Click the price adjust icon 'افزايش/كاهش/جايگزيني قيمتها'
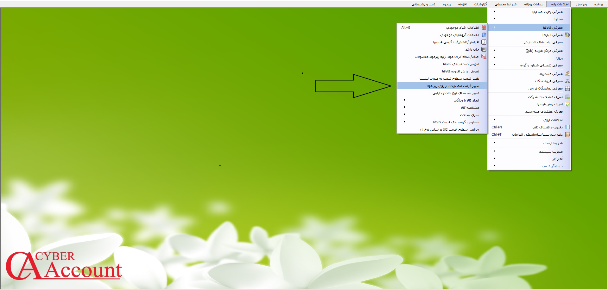The image size is (608, 290). pos(484,42)
